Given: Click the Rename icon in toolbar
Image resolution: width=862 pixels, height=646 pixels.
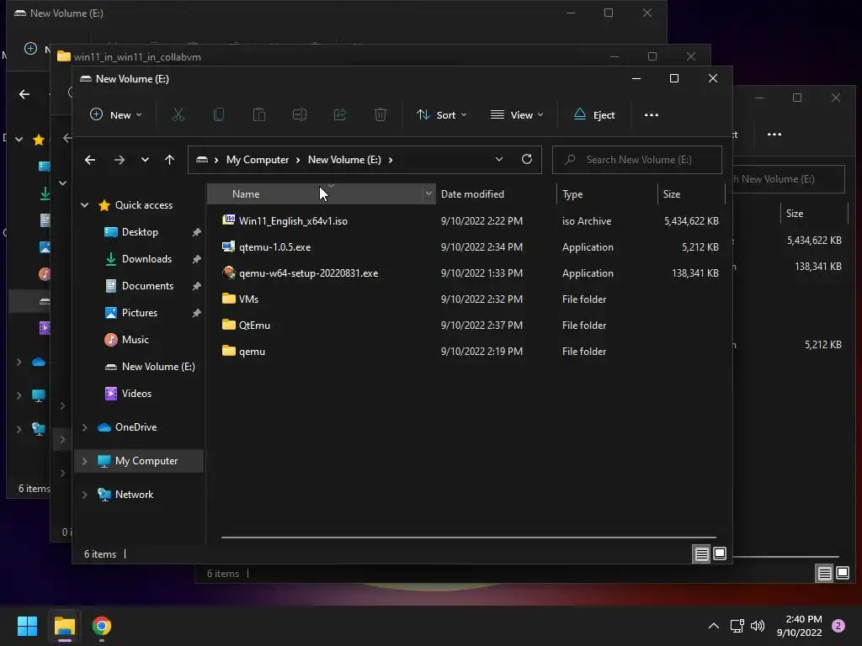Looking at the screenshot, I should coord(300,114).
